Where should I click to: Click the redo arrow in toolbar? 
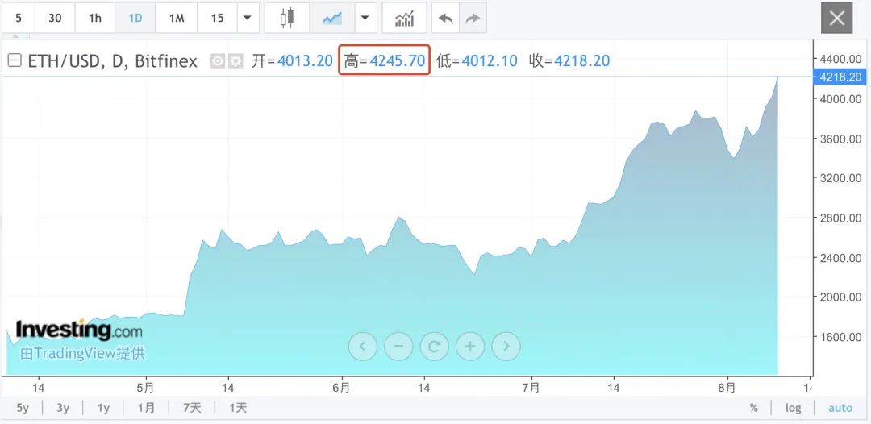473,18
